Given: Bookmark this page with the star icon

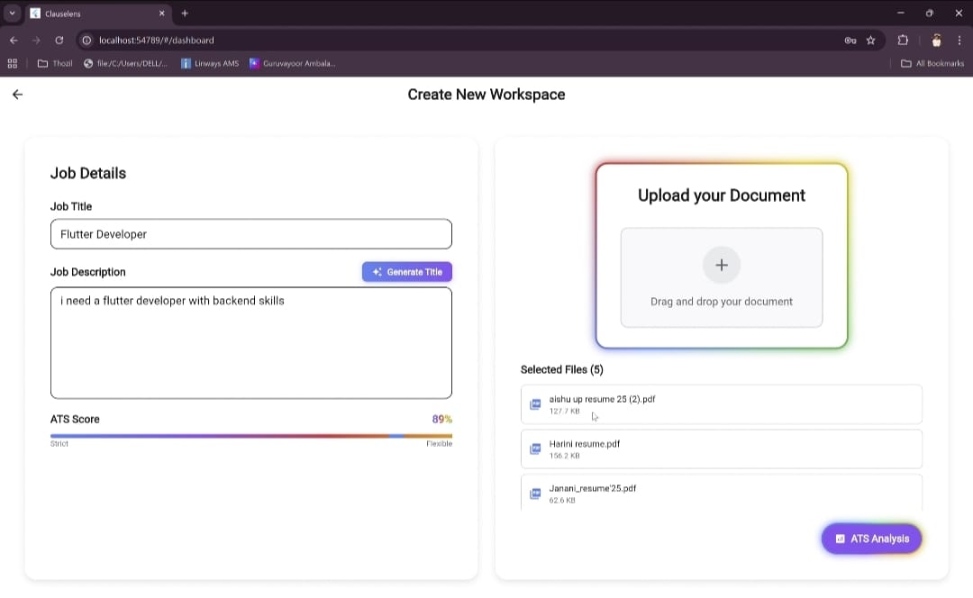Looking at the screenshot, I should pyautogui.click(x=870, y=41).
